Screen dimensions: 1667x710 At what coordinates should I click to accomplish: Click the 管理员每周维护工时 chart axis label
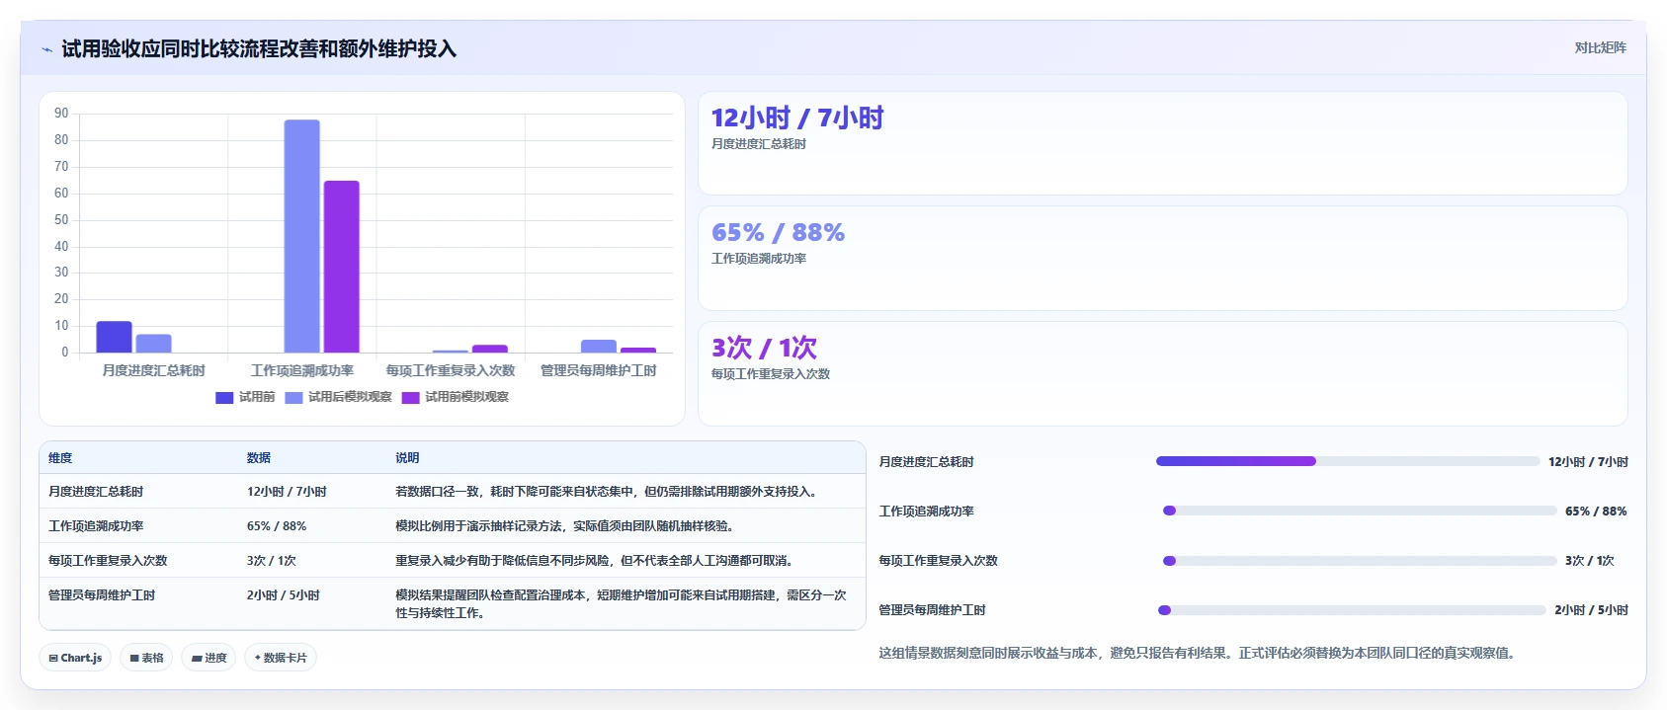(599, 370)
